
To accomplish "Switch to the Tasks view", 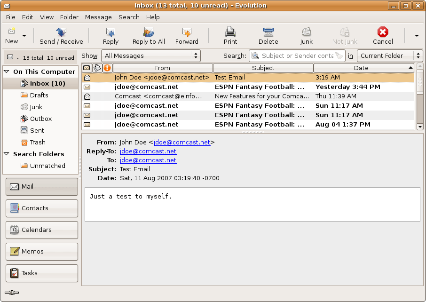I will coord(41,273).
